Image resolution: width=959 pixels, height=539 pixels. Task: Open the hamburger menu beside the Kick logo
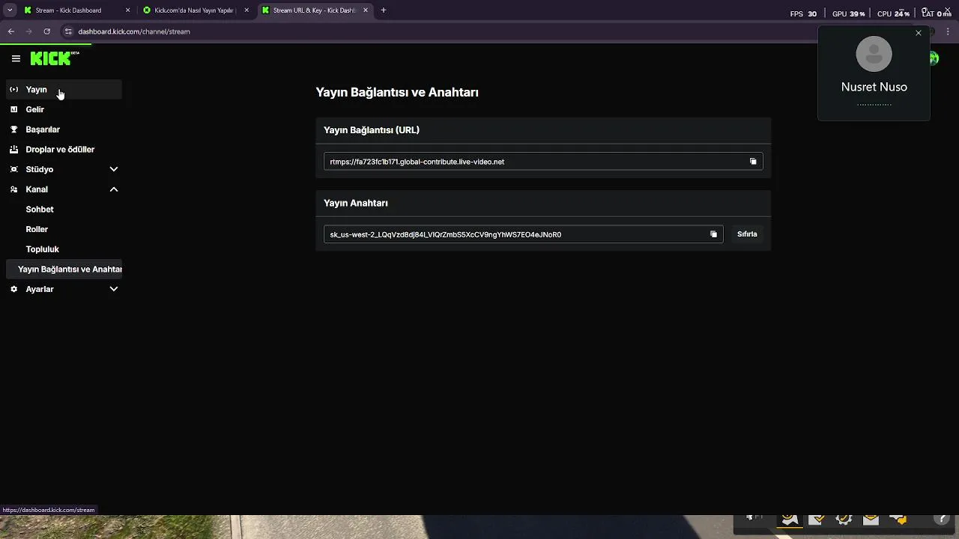[x=16, y=58]
